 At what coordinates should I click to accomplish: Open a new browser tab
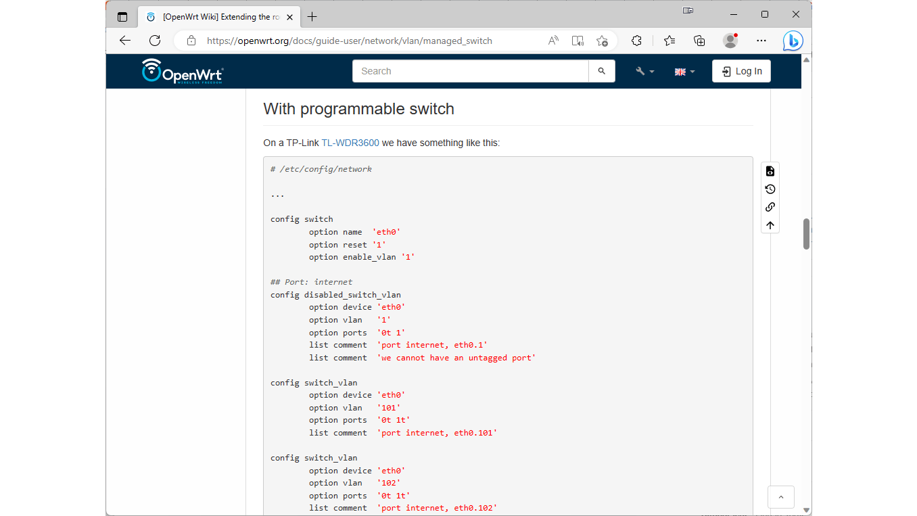[312, 17]
